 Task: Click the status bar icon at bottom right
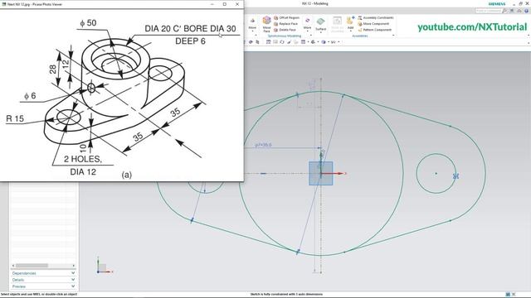[508, 295]
